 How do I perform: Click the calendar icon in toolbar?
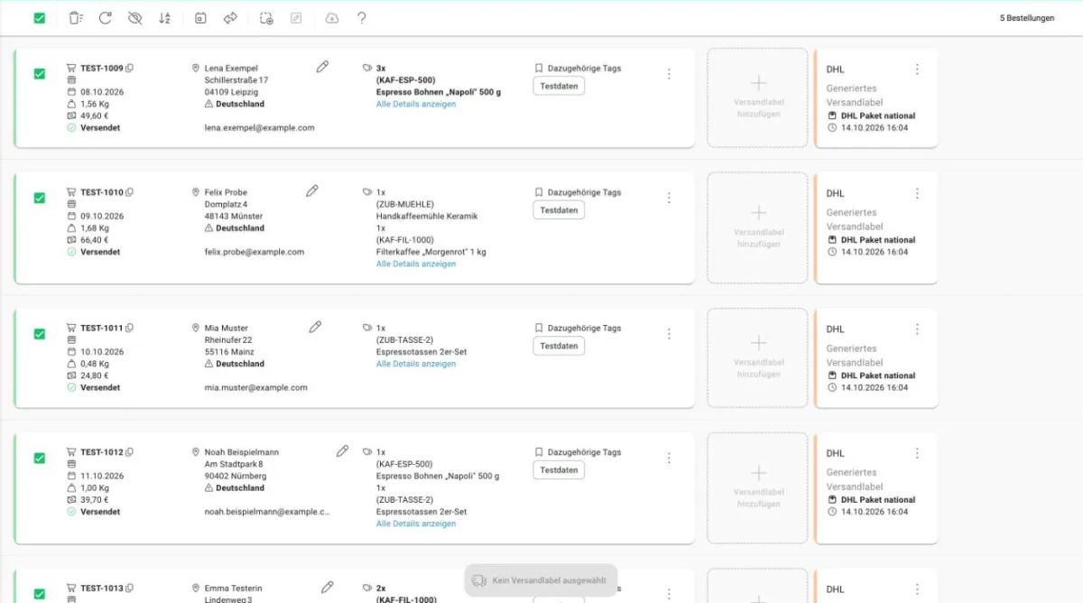[x=200, y=18]
